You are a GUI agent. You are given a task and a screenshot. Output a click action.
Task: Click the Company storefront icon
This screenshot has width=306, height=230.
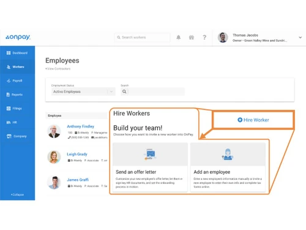(x=9, y=136)
